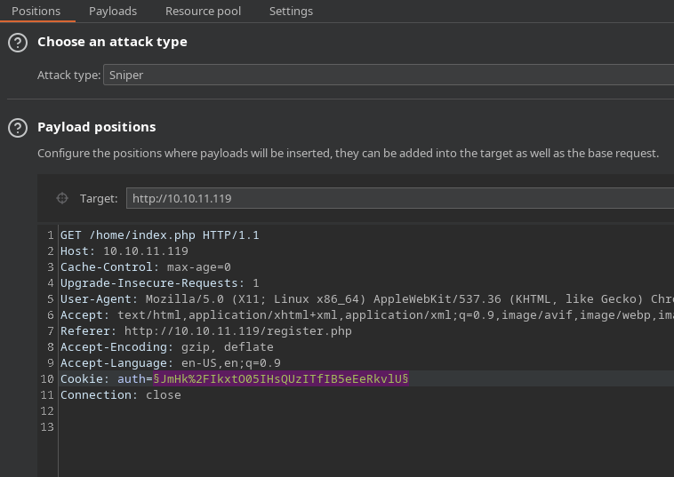Click the GET /home/index.php request line

[x=159, y=235]
